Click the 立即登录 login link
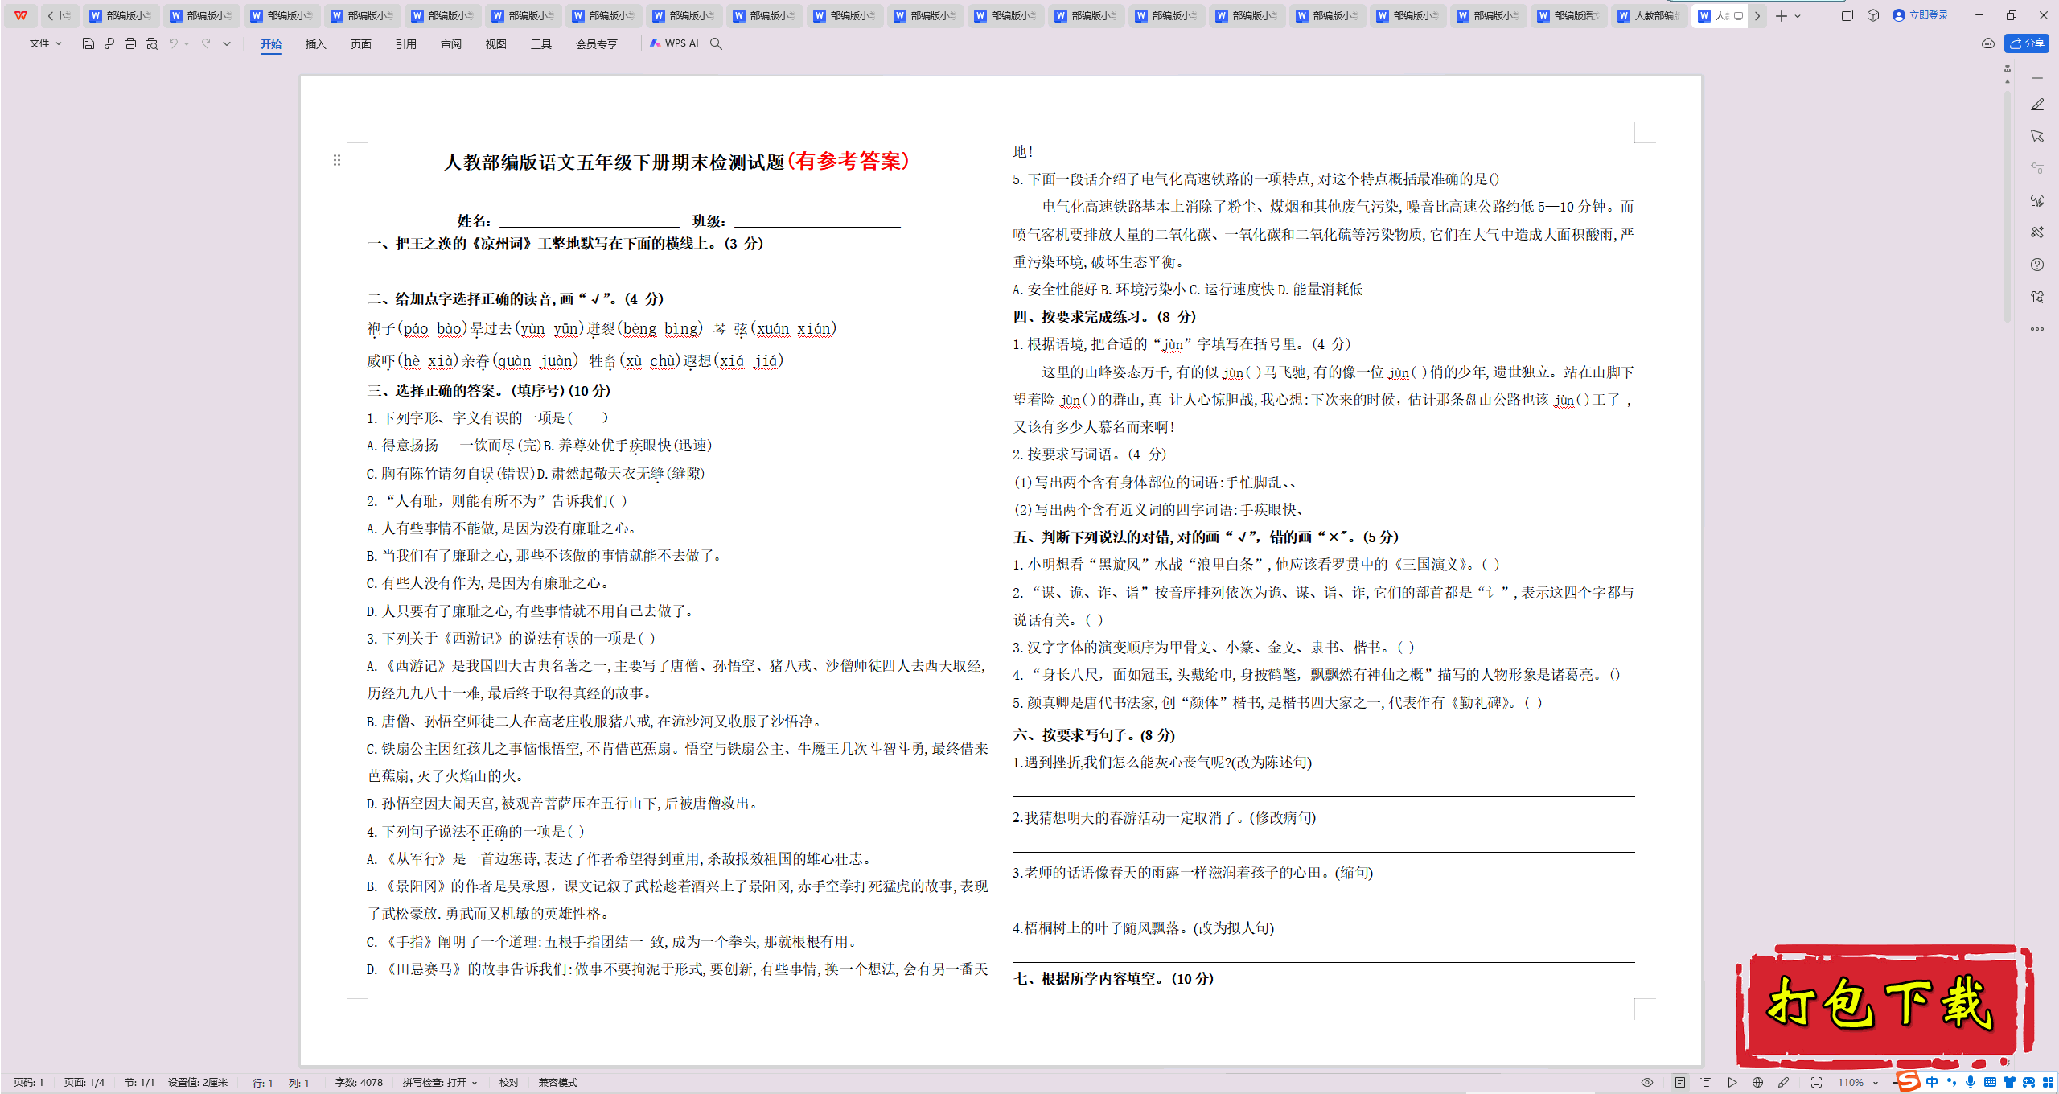Screen dimensions: 2059x1094 1920,15
